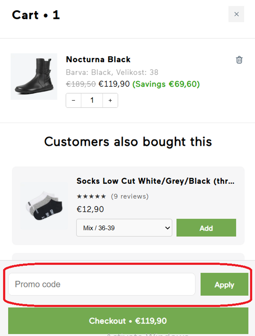The width and height of the screenshot is (255, 336).
Task: Focus the quantity number field
Action: pos(92,100)
